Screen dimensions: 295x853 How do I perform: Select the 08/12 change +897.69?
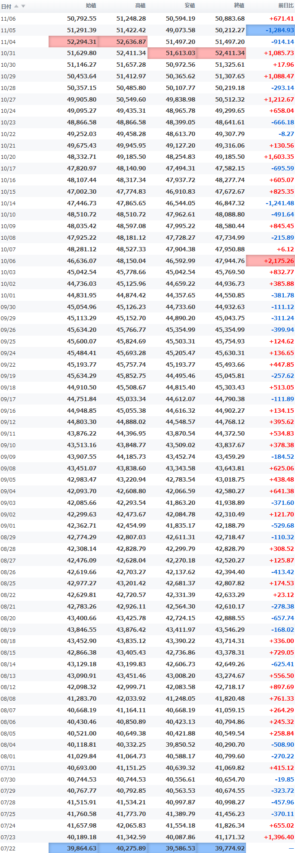pos(282,687)
